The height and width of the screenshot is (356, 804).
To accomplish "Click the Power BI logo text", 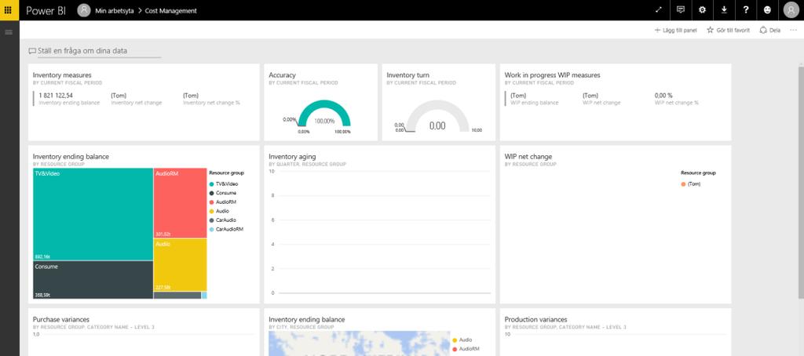I will 46,10.
